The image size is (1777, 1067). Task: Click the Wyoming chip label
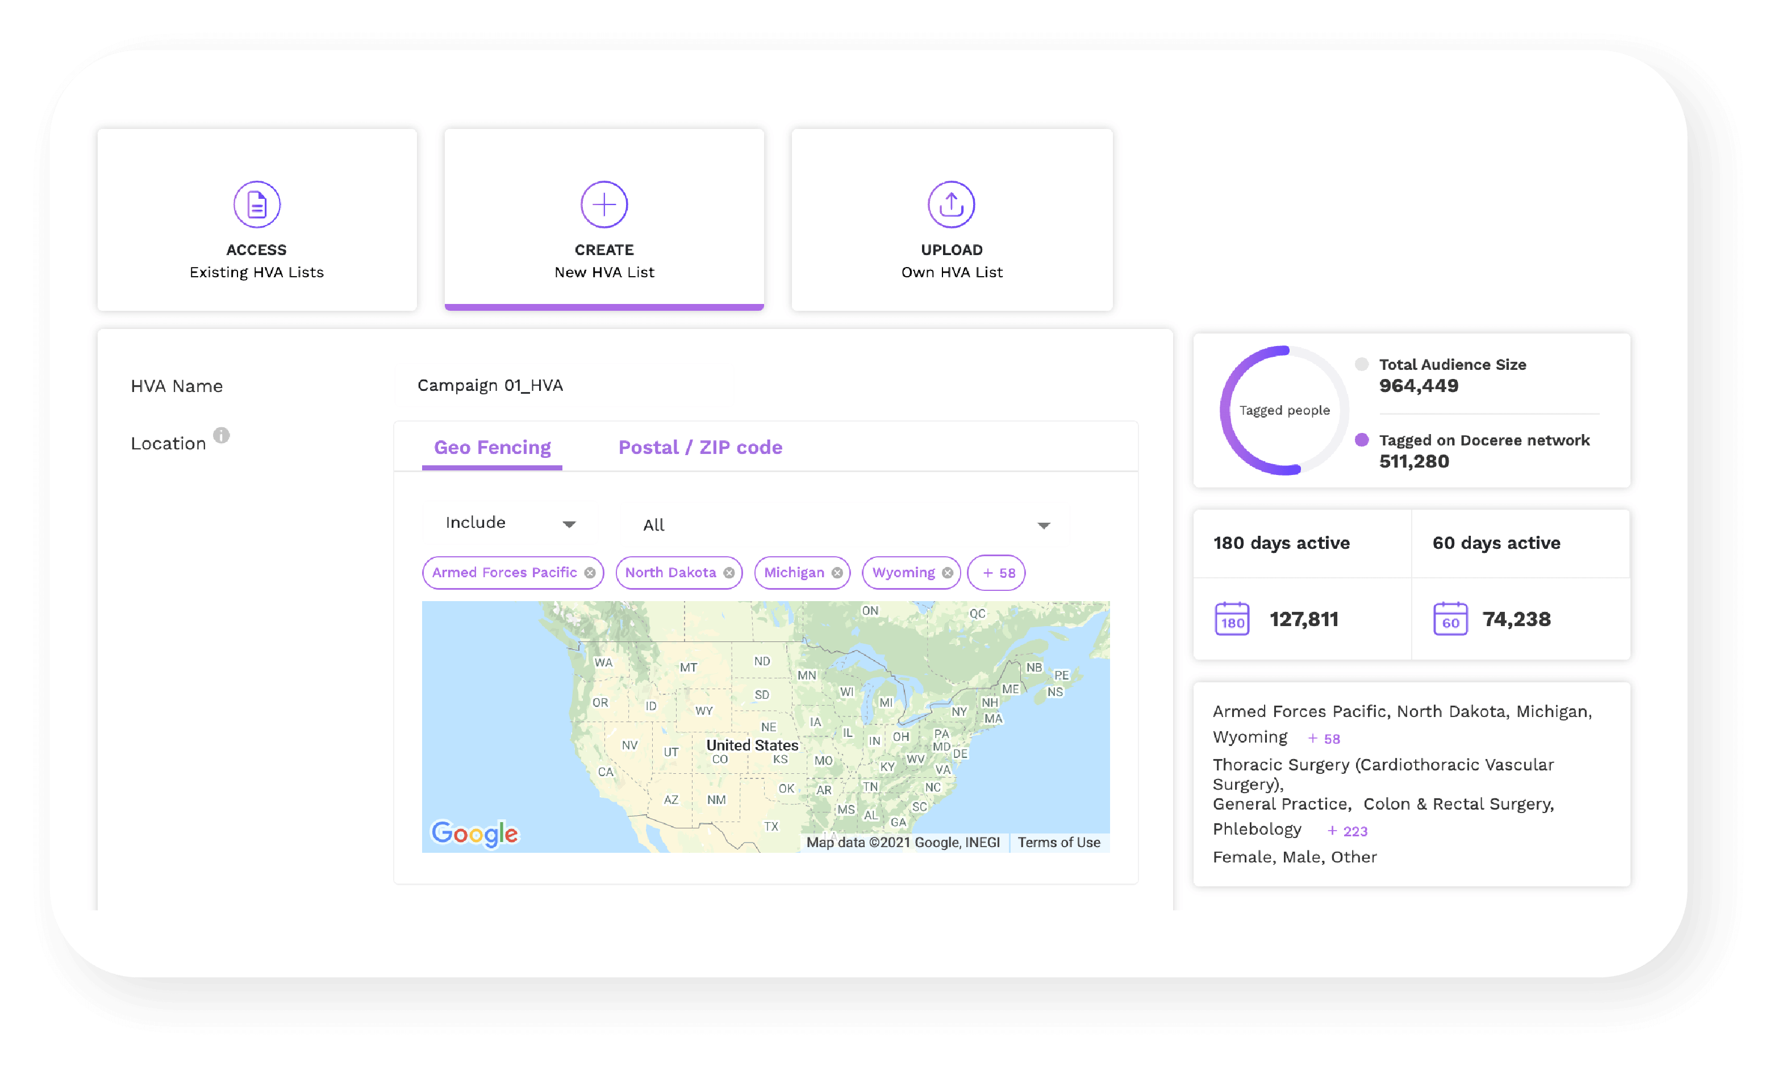(904, 572)
